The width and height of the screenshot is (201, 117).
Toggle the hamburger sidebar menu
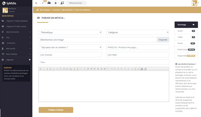36,3
